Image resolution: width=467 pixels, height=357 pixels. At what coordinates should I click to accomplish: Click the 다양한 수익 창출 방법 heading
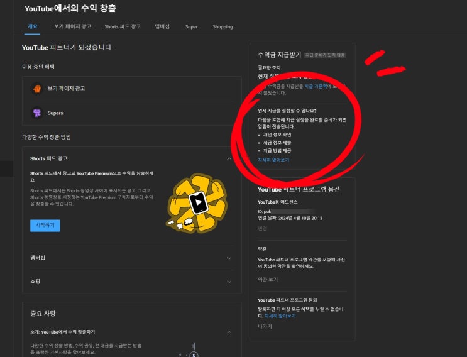click(47, 137)
